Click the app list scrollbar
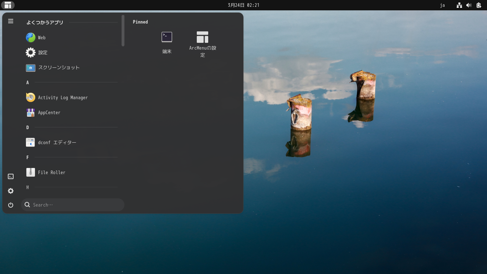 pos(123,31)
